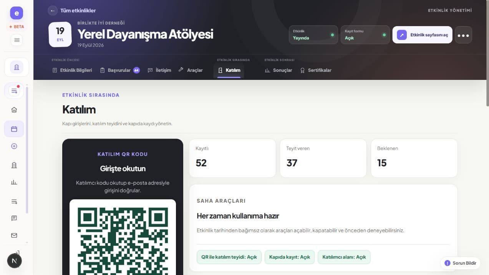489x275 pixels.
Task: Click the Kayıtlı 52 stat card
Action: (x=232, y=158)
